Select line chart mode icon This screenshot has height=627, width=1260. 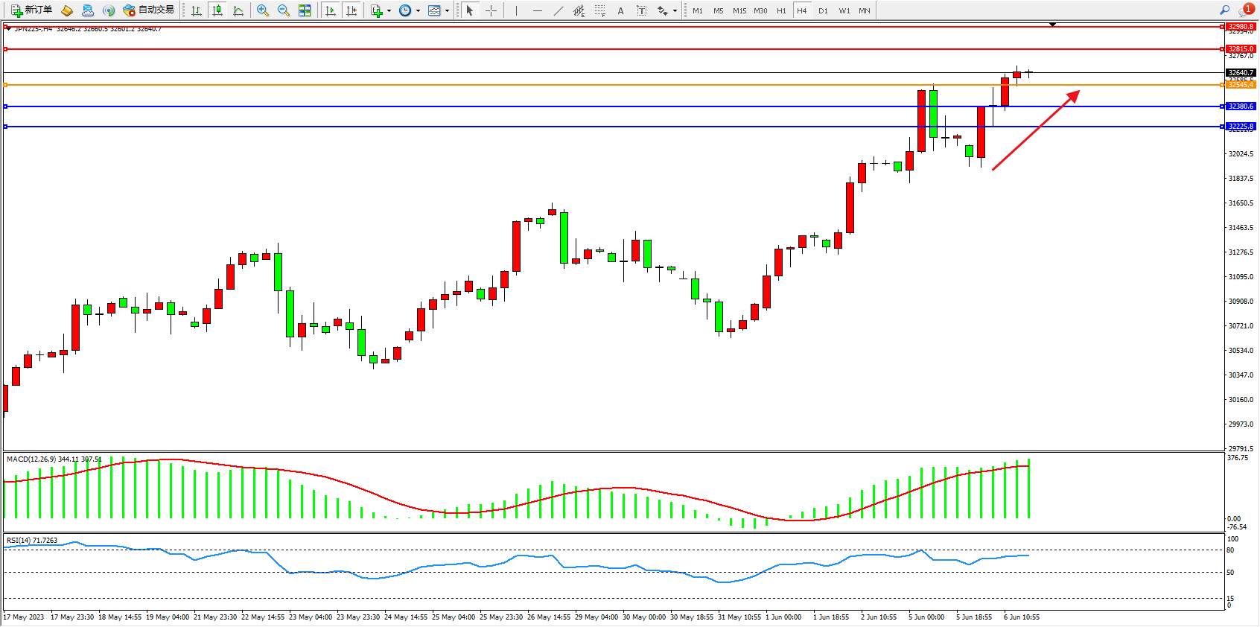pos(238,10)
